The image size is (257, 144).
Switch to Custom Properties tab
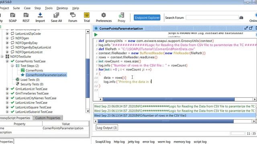click(48, 118)
